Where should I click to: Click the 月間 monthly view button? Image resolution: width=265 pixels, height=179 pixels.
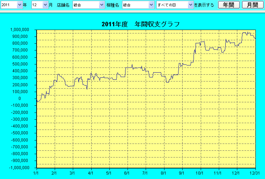[253, 5]
